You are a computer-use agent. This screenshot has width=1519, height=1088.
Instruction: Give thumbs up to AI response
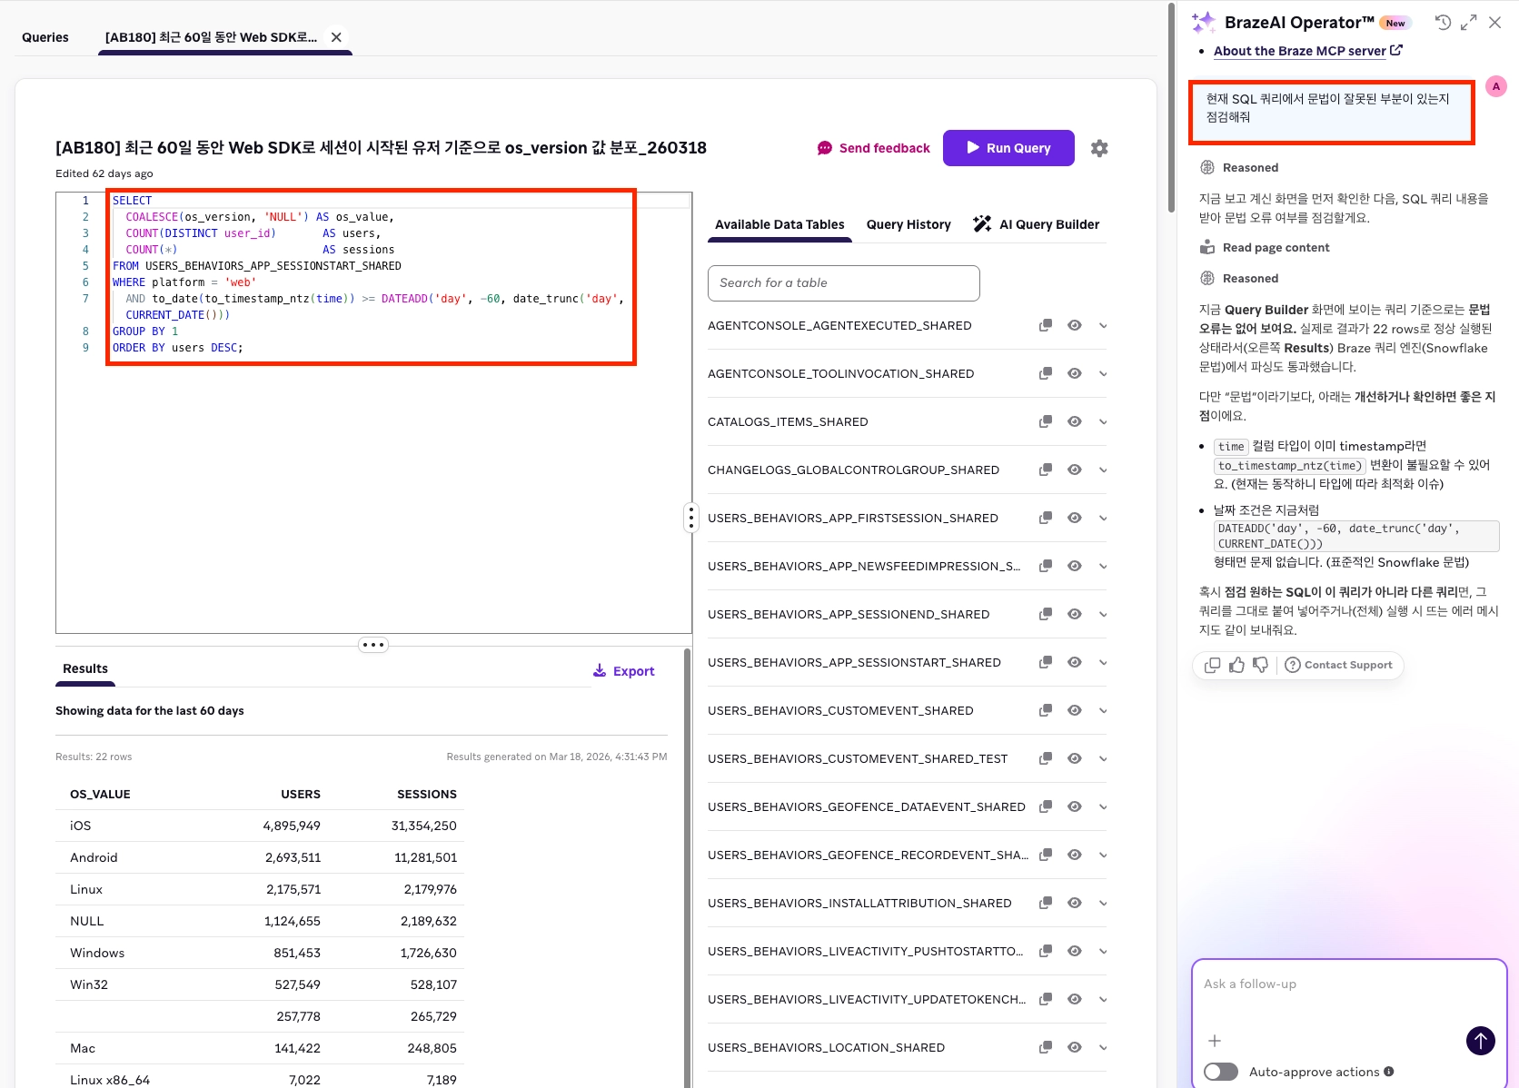tap(1236, 665)
